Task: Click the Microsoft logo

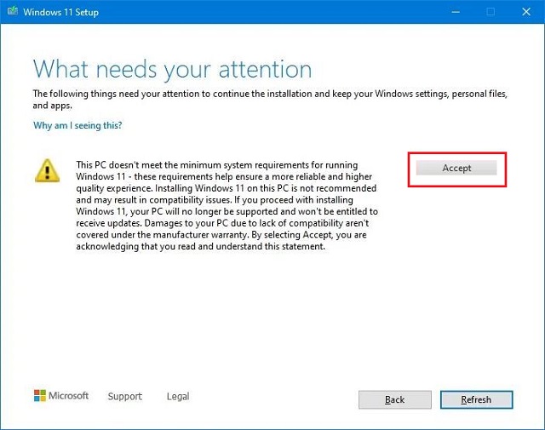Action: 61,396
